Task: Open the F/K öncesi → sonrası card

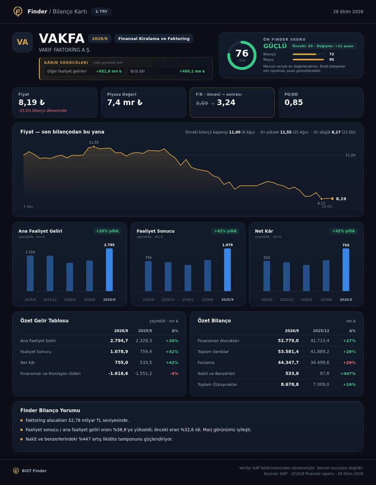Action: click(232, 102)
